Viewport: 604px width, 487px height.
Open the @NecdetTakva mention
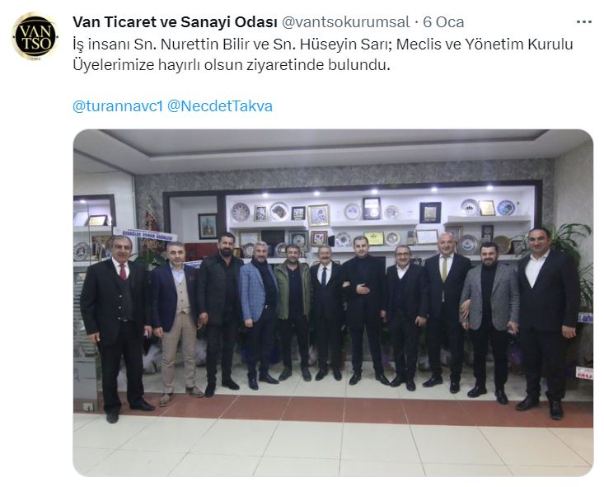220,106
